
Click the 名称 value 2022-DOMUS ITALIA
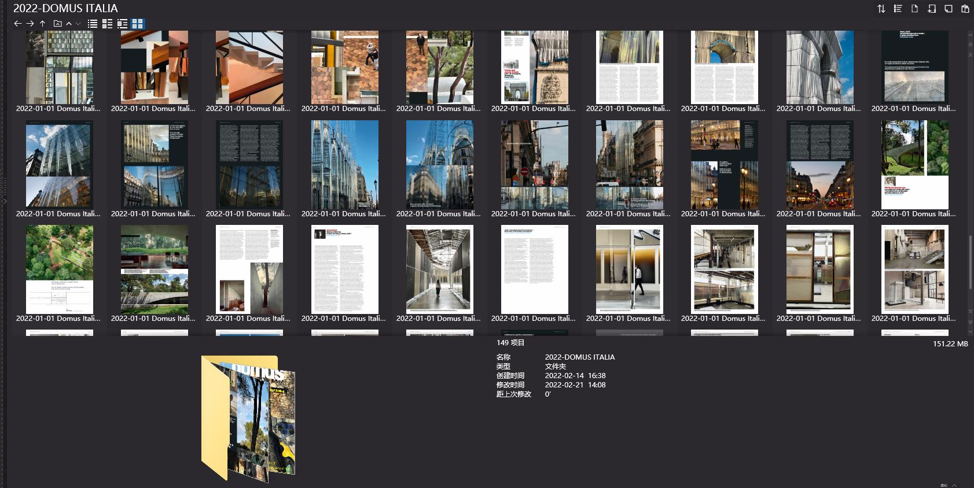pos(580,357)
